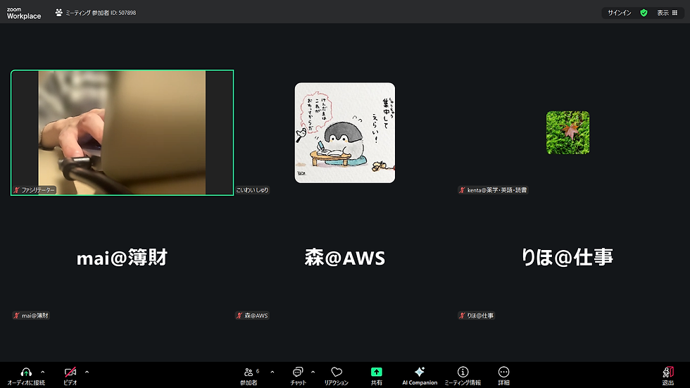Screen dimensions: 690x388
Task: Click the small mai@簿財 label with muted mic
Action: coord(31,315)
